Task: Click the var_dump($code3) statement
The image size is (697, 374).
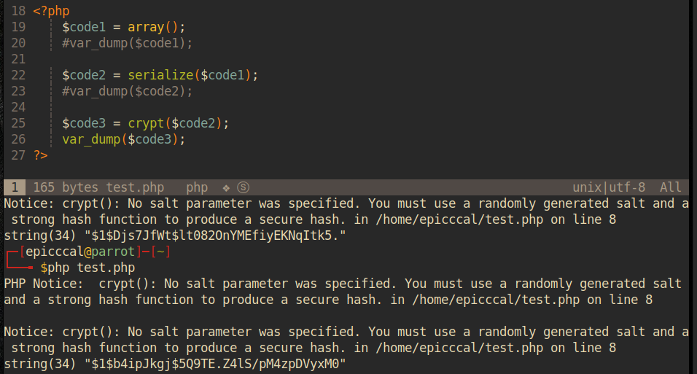Action: click(124, 139)
